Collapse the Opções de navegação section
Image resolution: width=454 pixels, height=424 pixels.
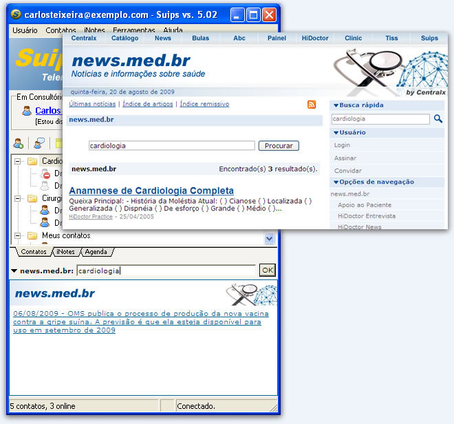point(336,182)
